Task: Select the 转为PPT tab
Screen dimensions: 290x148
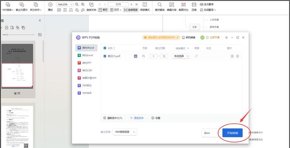Action: 86,63
